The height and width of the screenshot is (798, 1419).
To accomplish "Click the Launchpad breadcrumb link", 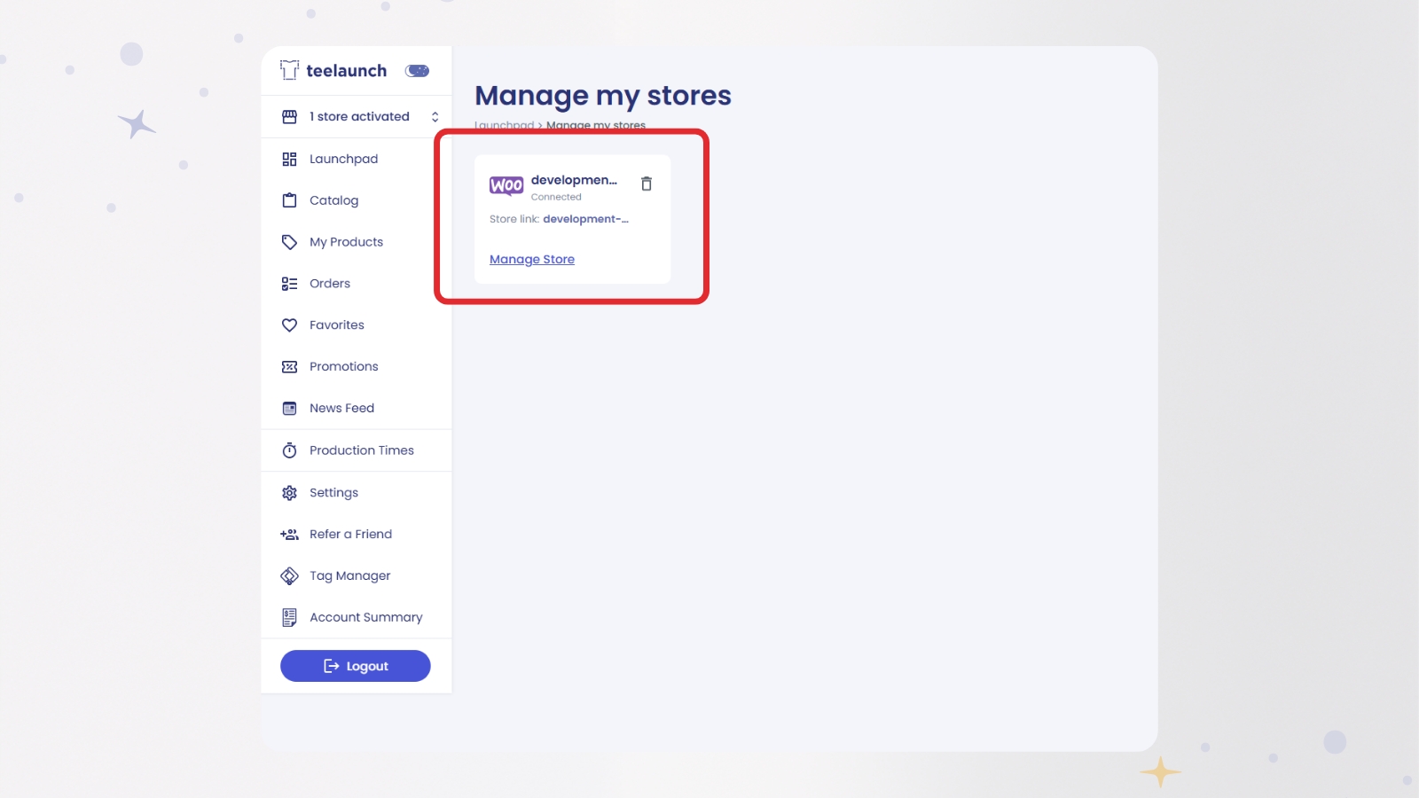I will coord(505,126).
